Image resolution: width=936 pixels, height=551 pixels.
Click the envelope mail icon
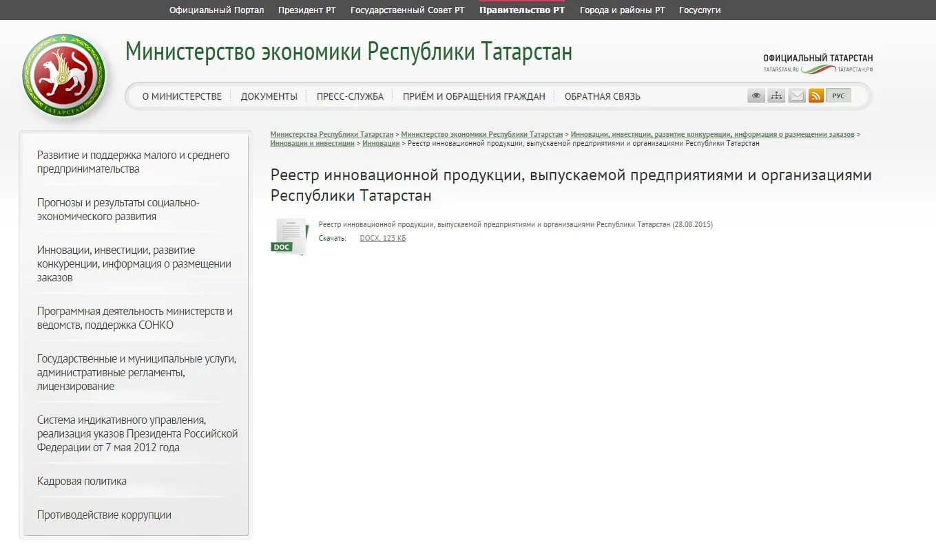797,96
